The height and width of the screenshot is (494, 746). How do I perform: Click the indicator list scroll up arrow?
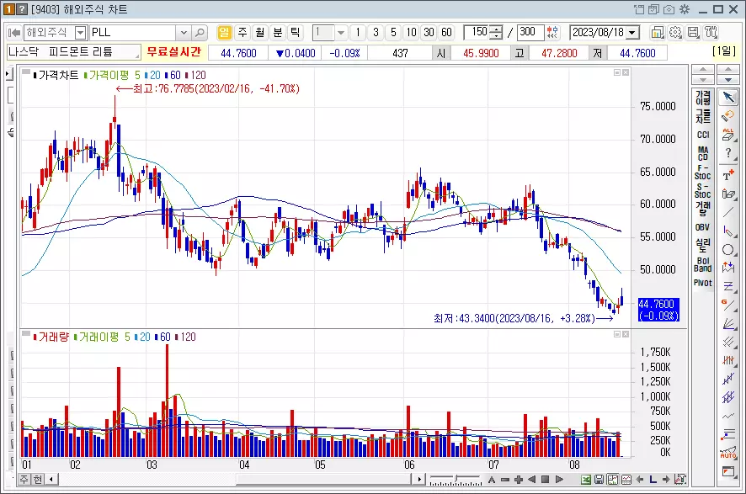[x=703, y=70]
